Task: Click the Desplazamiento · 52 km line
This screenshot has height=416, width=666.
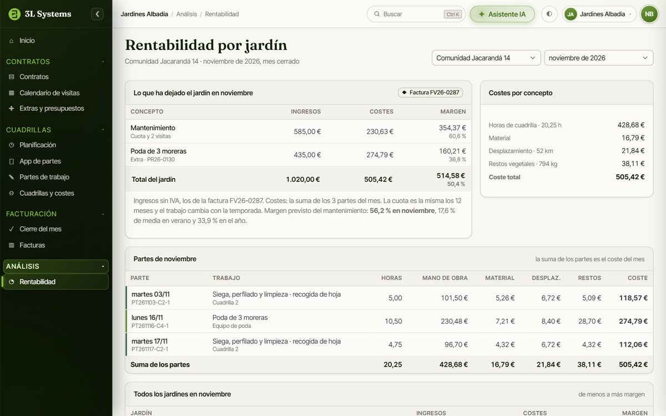Action: 567,151
